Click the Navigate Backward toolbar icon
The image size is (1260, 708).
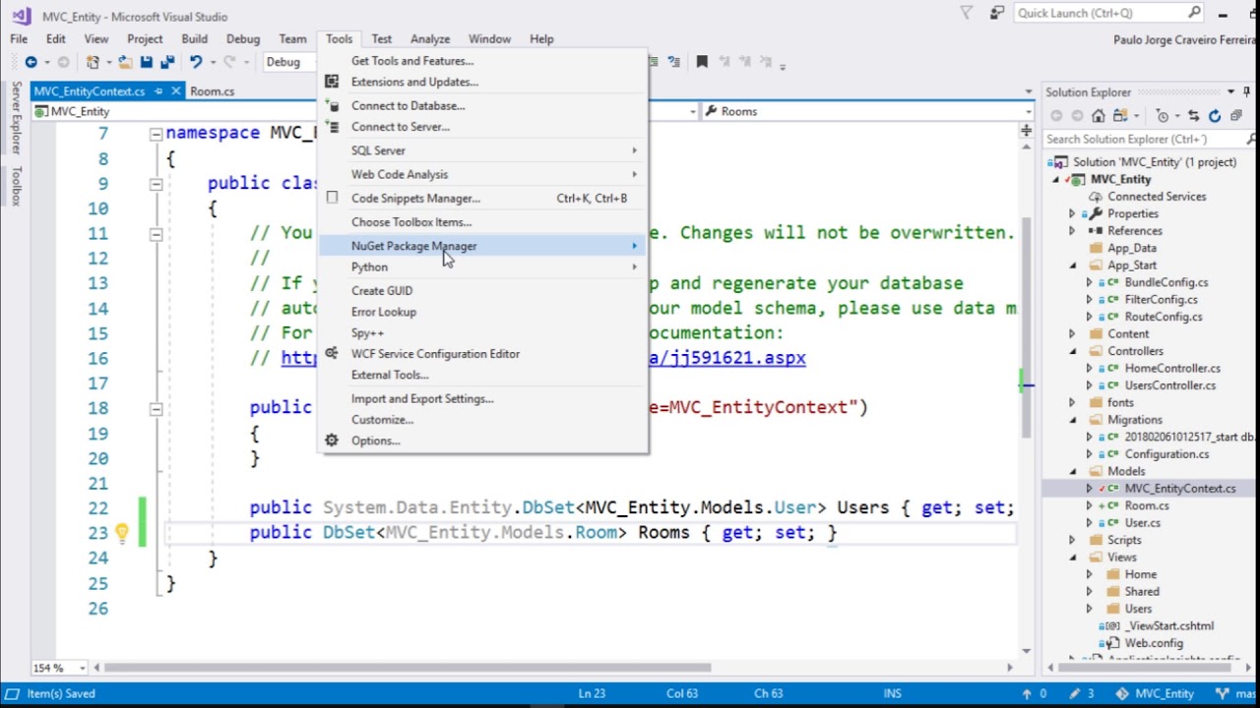31,62
